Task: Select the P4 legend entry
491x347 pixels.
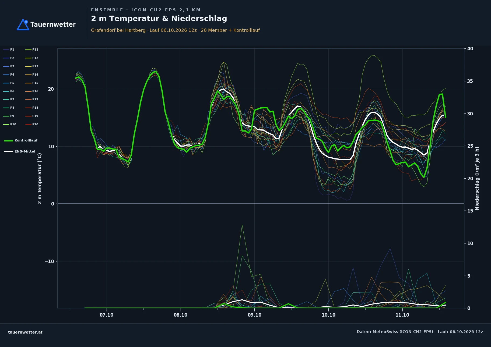Action: point(9,75)
